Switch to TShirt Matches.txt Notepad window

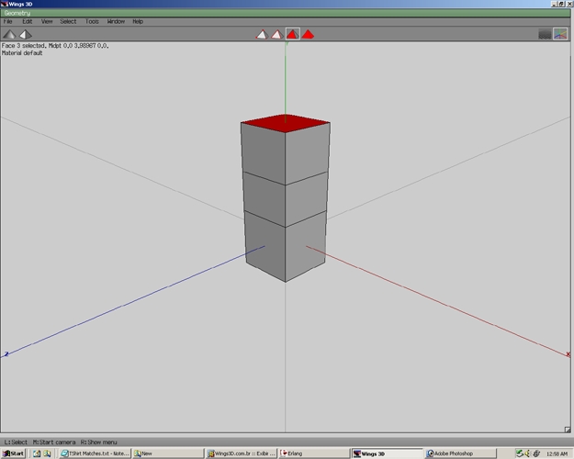tap(95, 453)
